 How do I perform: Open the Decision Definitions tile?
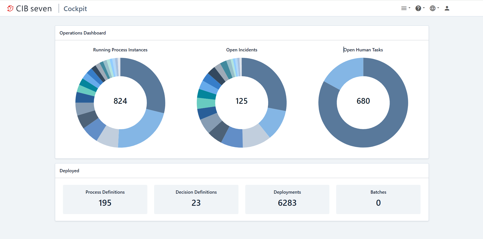tap(196, 199)
